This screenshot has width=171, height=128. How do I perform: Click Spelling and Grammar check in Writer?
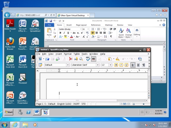pos(88,59)
